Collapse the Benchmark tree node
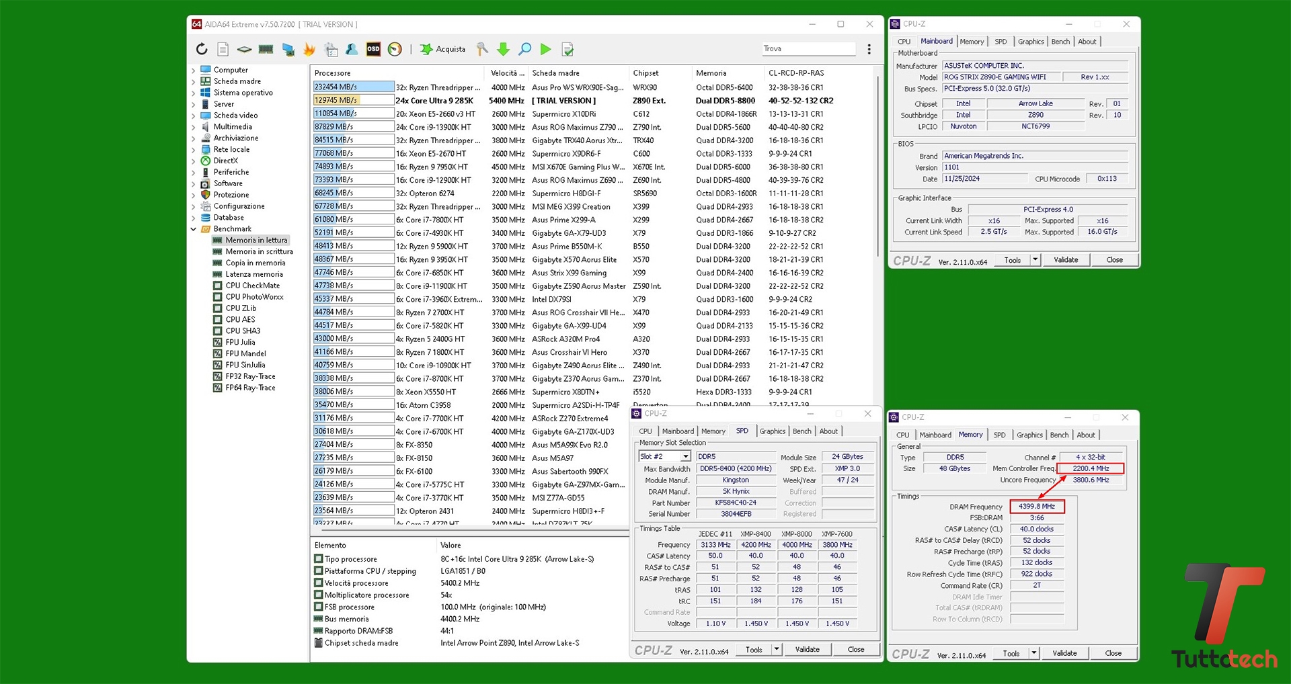The width and height of the screenshot is (1291, 684). (194, 229)
